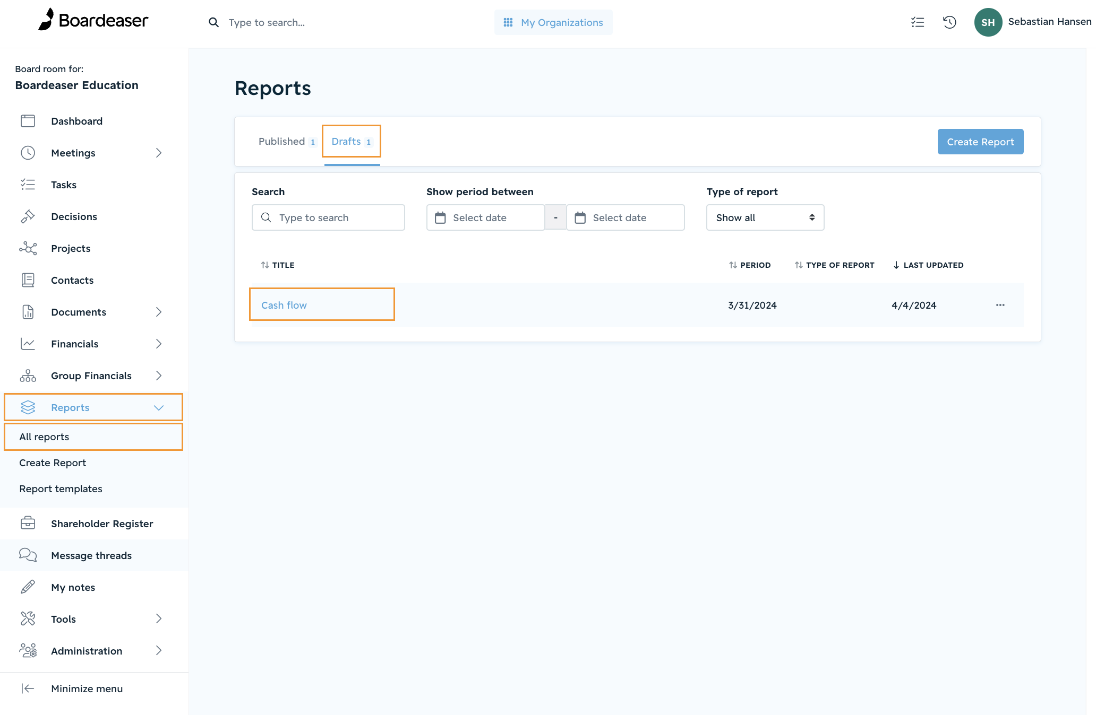
Task: Open My notes from the sidebar
Action: tap(73, 587)
